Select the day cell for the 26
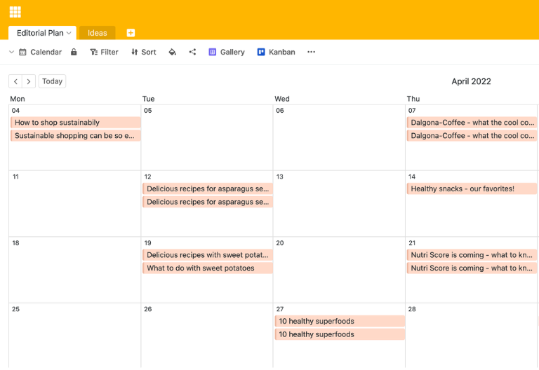The image size is (539, 370). pos(207,336)
